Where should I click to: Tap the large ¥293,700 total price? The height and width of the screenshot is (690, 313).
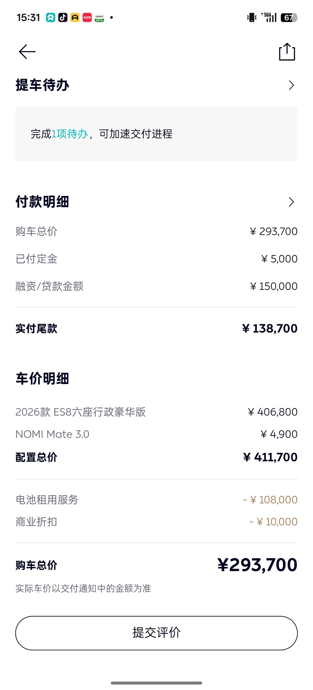(257, 565)
